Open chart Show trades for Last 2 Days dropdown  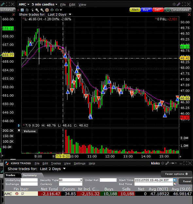tap(60, 14)
